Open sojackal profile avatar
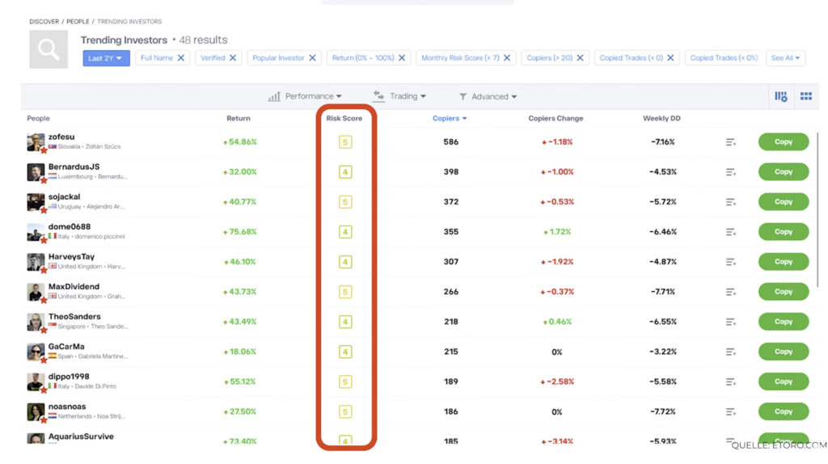 [x=36, y=202]
